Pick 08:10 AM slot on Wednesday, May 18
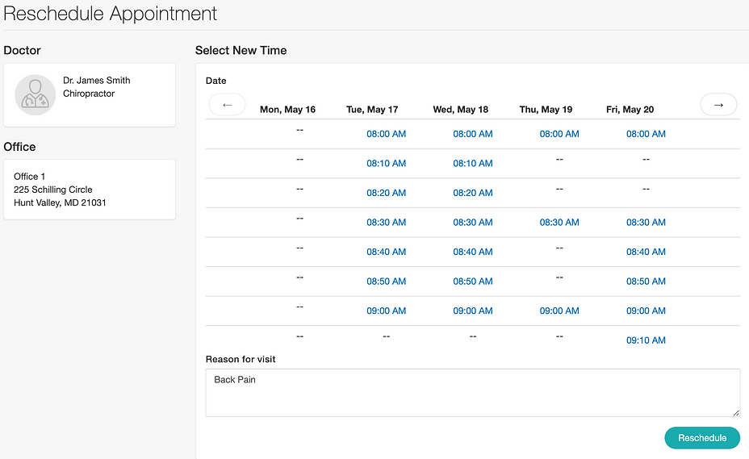The image size is (749, 459). coord(472,164)
